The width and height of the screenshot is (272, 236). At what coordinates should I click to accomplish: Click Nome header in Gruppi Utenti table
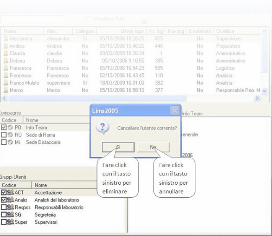tap(64, 185)
